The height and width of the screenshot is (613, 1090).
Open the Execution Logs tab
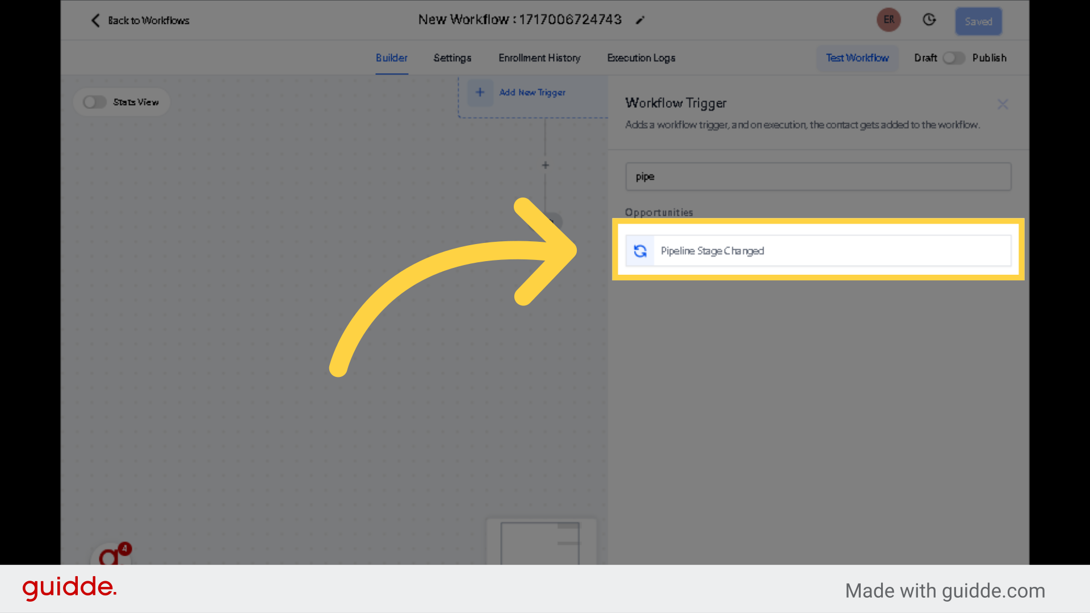[642, 58]
